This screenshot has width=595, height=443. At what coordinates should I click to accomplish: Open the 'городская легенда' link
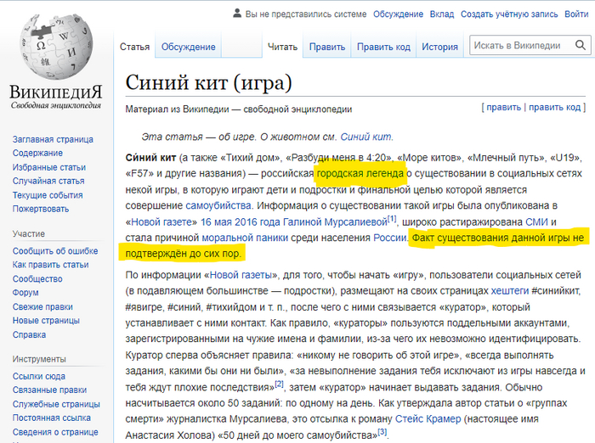pyautogui.click(x=360, y=174)
